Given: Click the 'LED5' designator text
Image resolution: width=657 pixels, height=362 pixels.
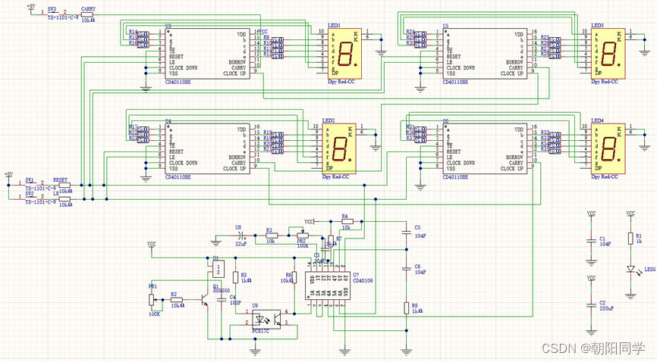Looking at the screenshot, I should (x=650, y=270).
